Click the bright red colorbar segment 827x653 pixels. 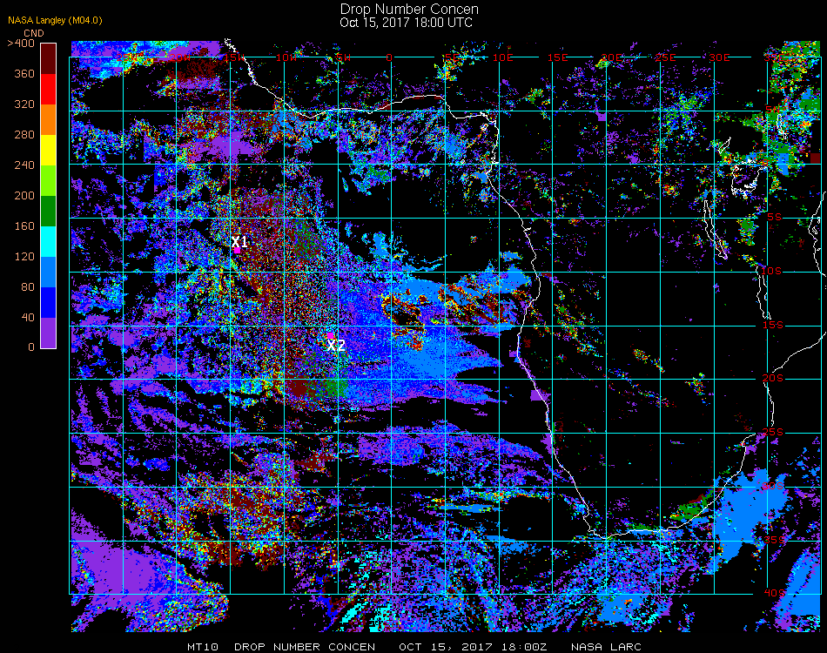tap(48, 89)
